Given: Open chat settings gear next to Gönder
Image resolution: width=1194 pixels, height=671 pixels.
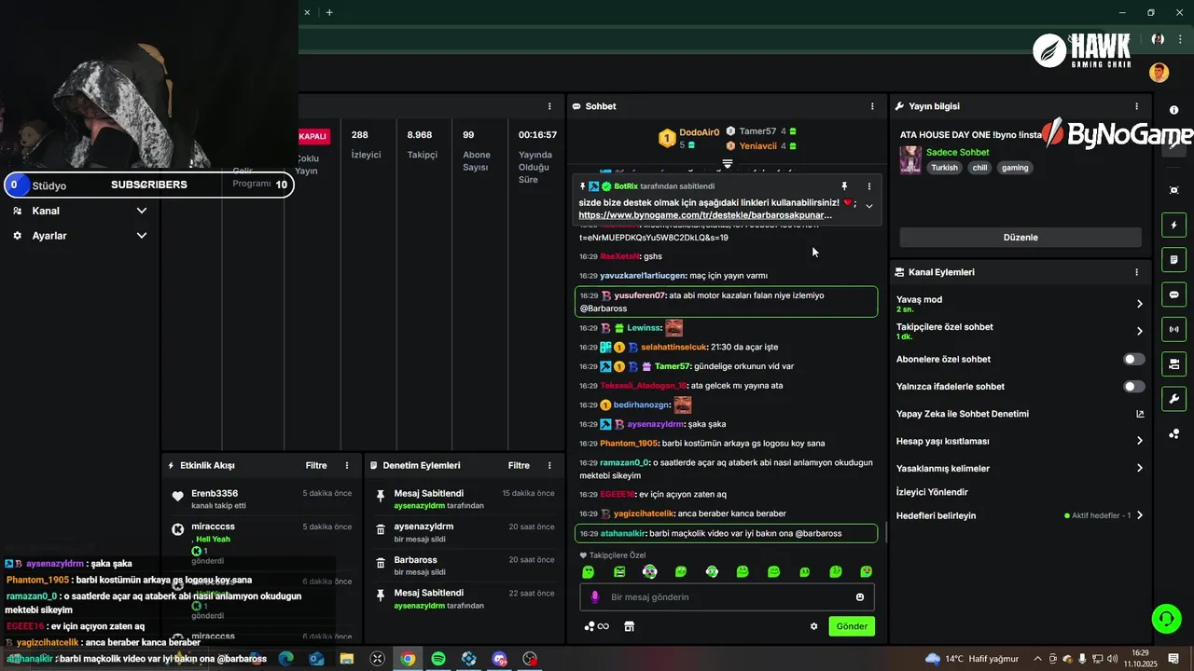Looking at the screenshot, I should click(813, 626).
